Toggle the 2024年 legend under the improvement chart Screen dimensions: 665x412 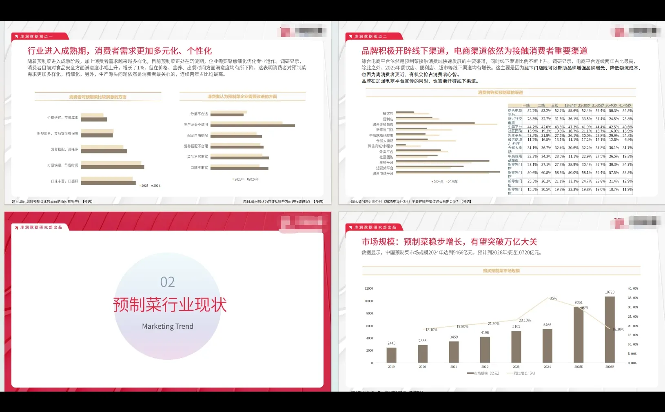point(253,179)
